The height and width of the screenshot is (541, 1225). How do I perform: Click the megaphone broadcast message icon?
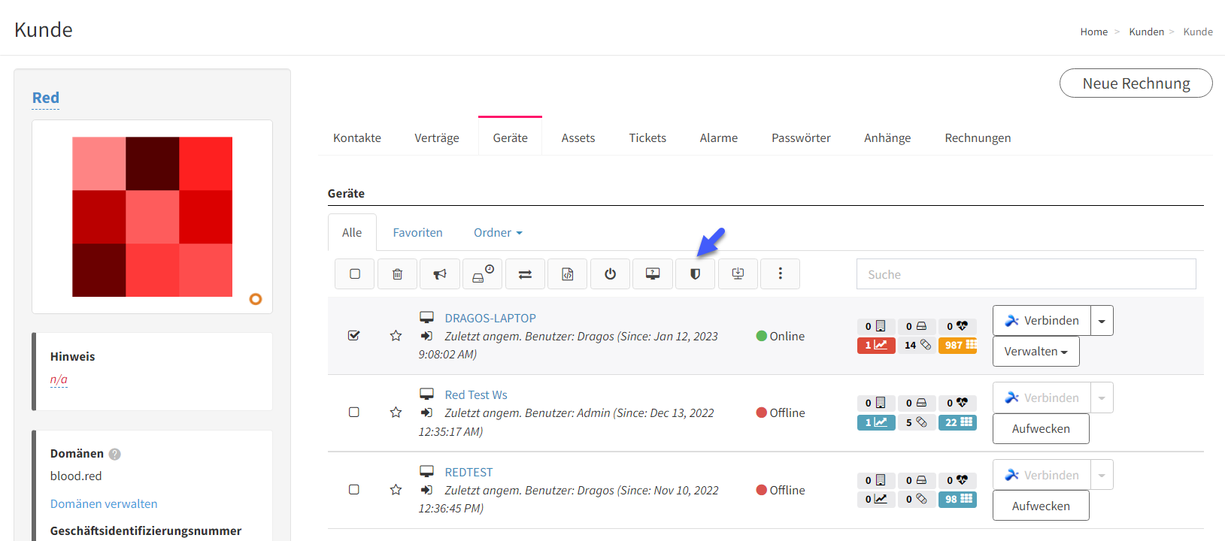click(x=440, y=274)
